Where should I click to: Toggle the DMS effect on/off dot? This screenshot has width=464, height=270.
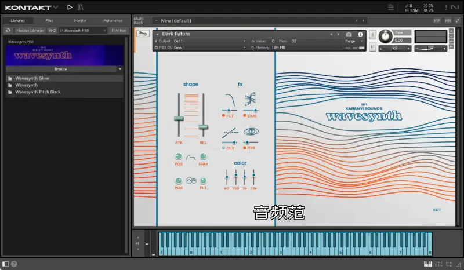tap(245, 116)
